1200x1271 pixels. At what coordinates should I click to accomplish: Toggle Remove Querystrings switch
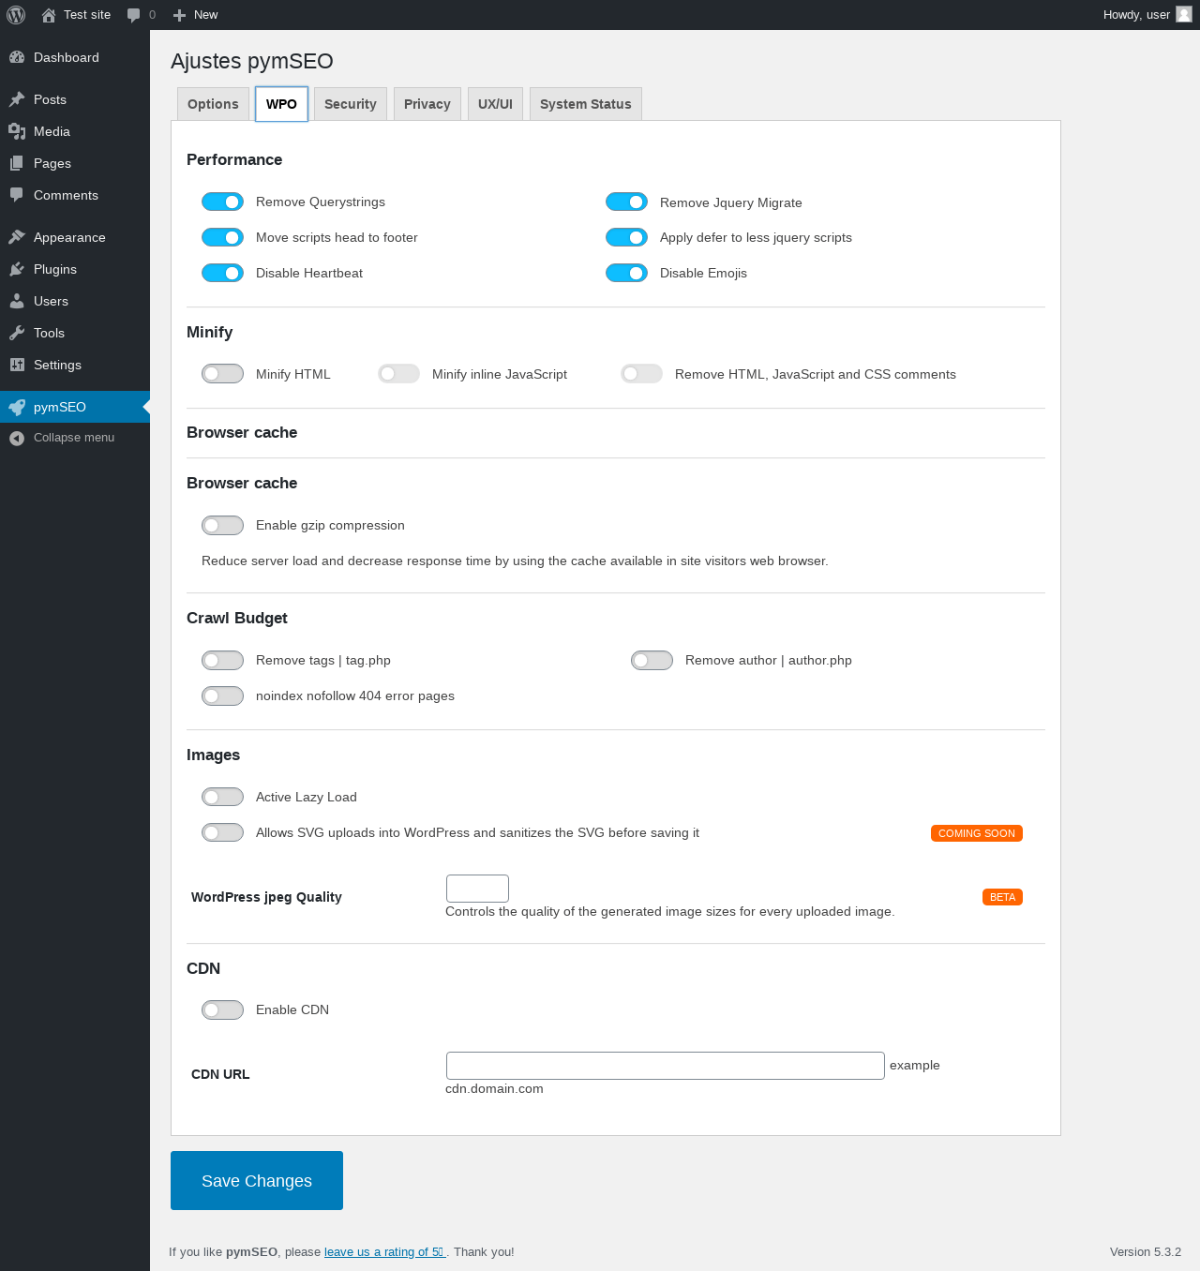tap(222, 202)
